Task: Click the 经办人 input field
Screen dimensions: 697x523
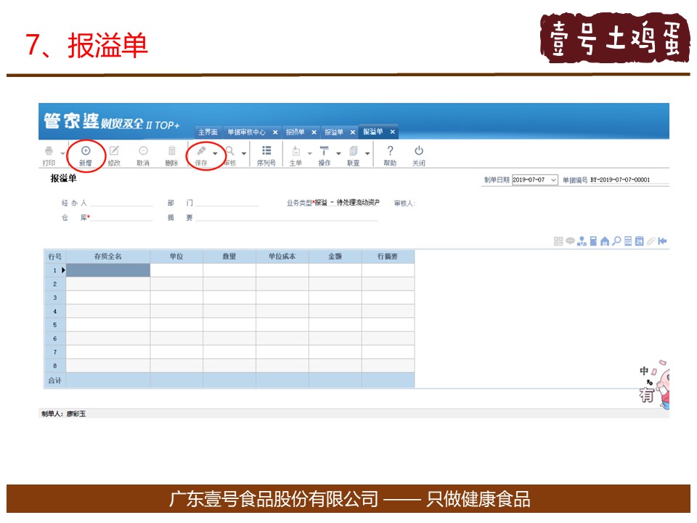Action: (121, 203)
